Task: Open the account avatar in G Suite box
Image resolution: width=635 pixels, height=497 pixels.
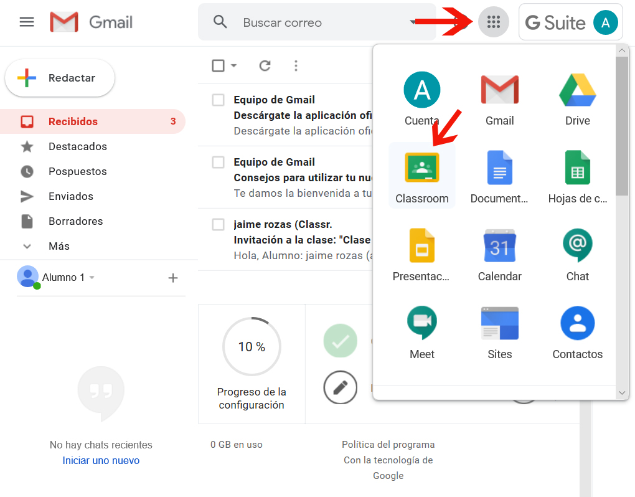Action: point(606,22)
